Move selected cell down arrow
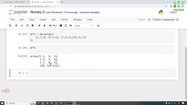The height and width of the screenshot is (105, 187). tap(44, 26)
